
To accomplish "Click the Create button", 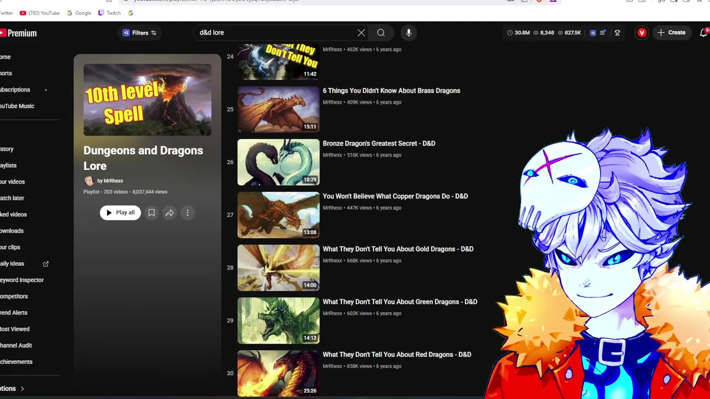I will [671, 33].
